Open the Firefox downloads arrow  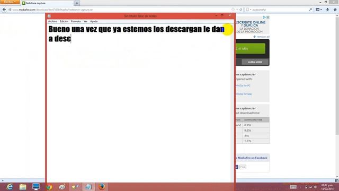coord(327,10)
